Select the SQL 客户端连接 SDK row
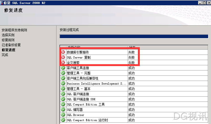Viewport: 211px width, 124px height. pyautogui.click(x=134, y=99)
